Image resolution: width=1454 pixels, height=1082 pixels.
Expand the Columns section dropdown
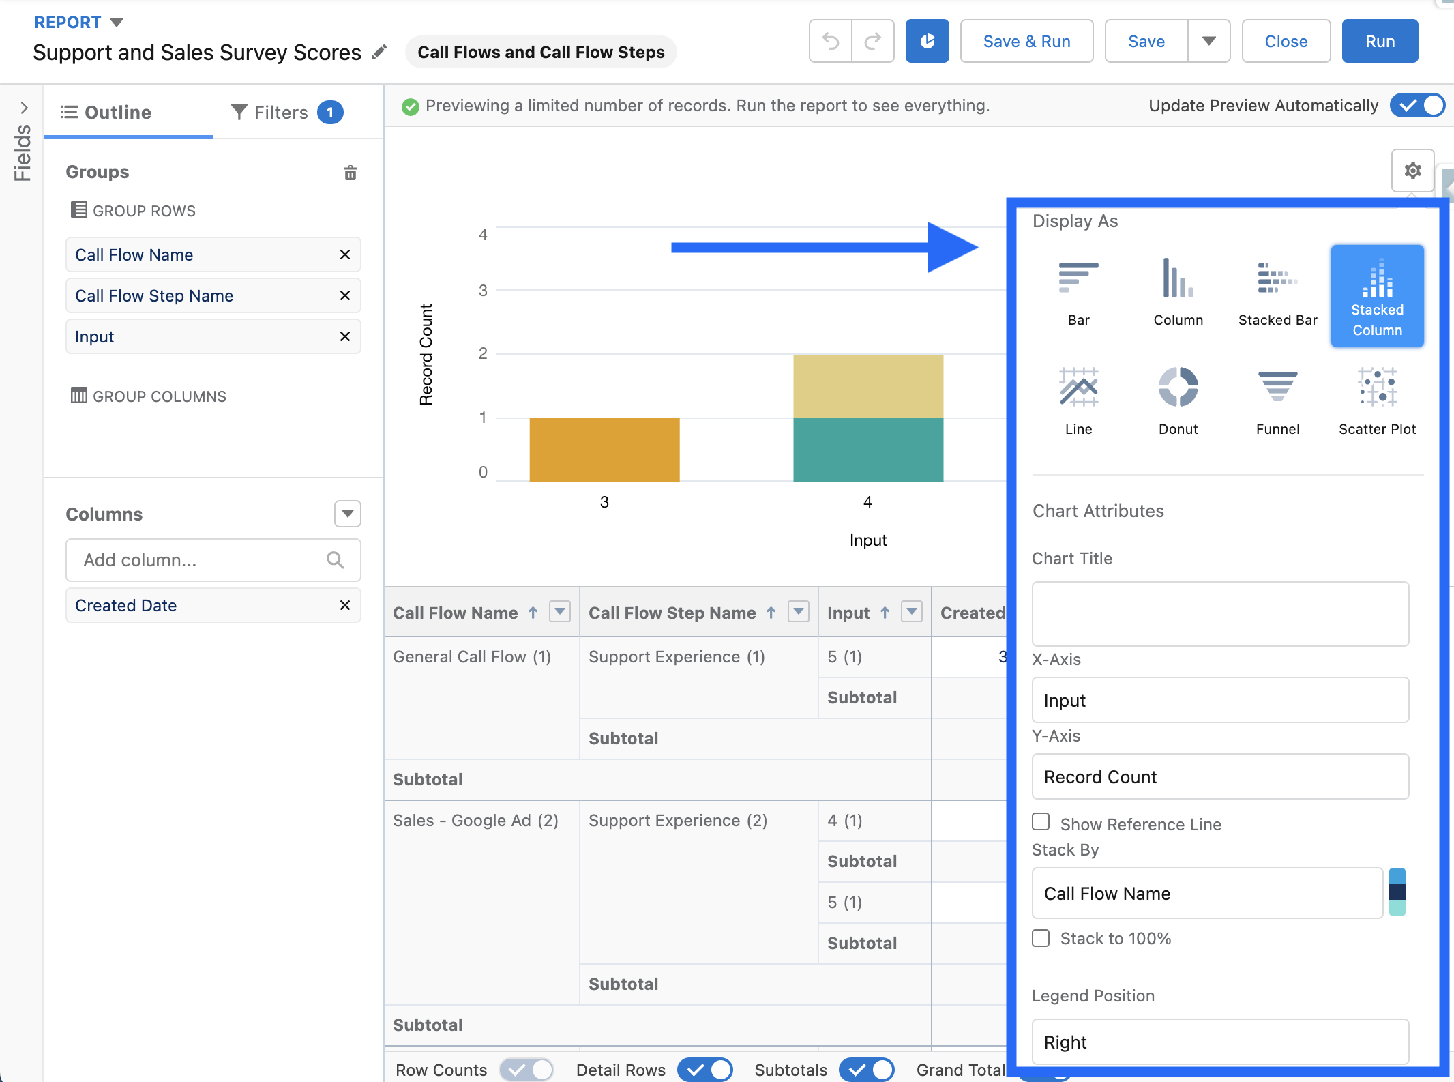[x=347, y=514]
